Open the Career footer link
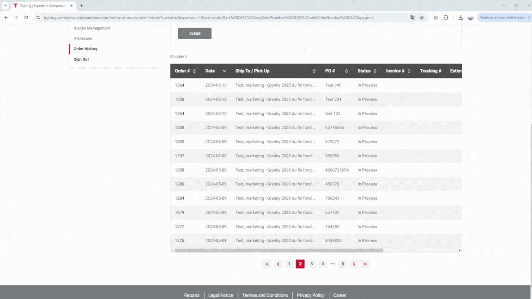The width and height of the screenshot is (532, 299). click(x=339, y=295)
